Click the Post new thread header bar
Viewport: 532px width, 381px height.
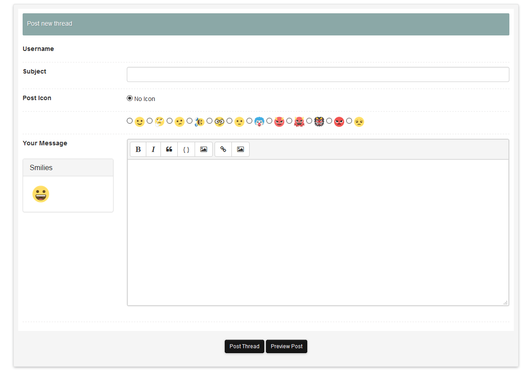pyautogui.click(x=266, y=24)
